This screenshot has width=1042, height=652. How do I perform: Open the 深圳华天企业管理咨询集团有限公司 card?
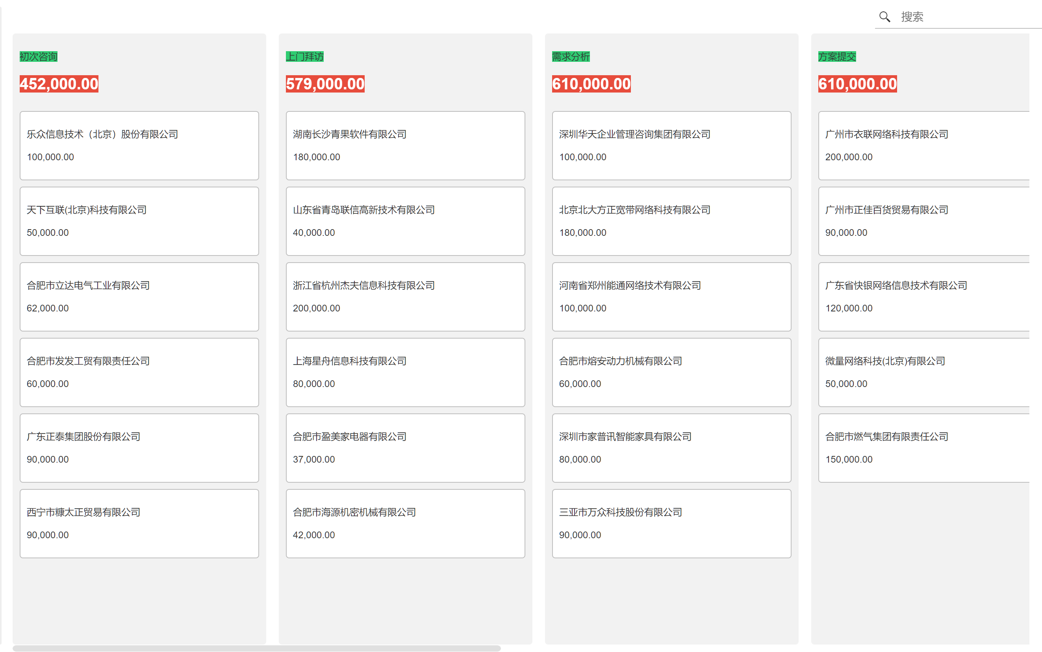671,146
